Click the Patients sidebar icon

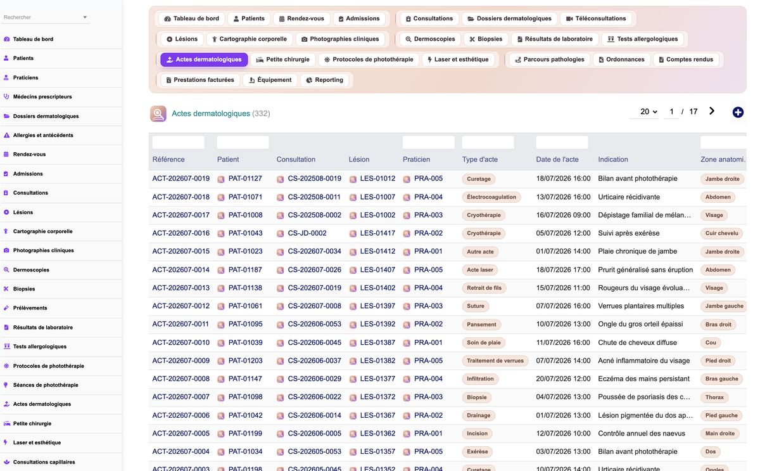coord(6,58)
